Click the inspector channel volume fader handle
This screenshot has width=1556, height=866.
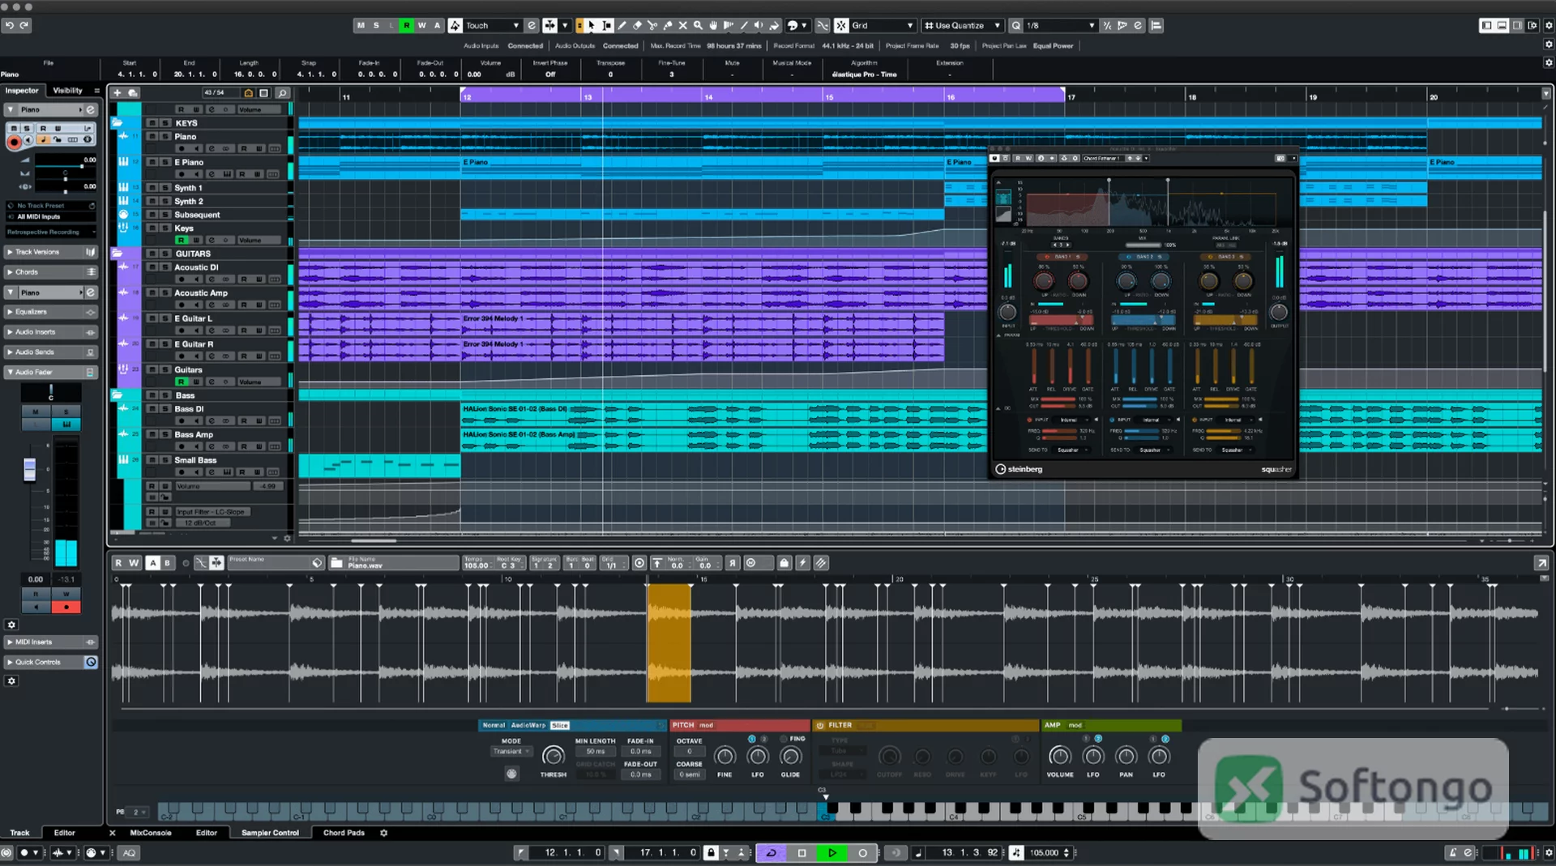coord(30,470)
